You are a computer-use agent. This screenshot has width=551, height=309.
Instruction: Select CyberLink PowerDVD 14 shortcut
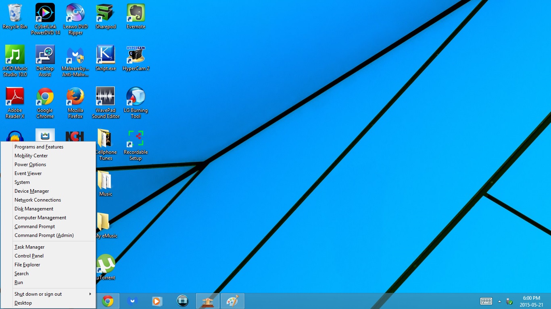click(x=45, y=19)
